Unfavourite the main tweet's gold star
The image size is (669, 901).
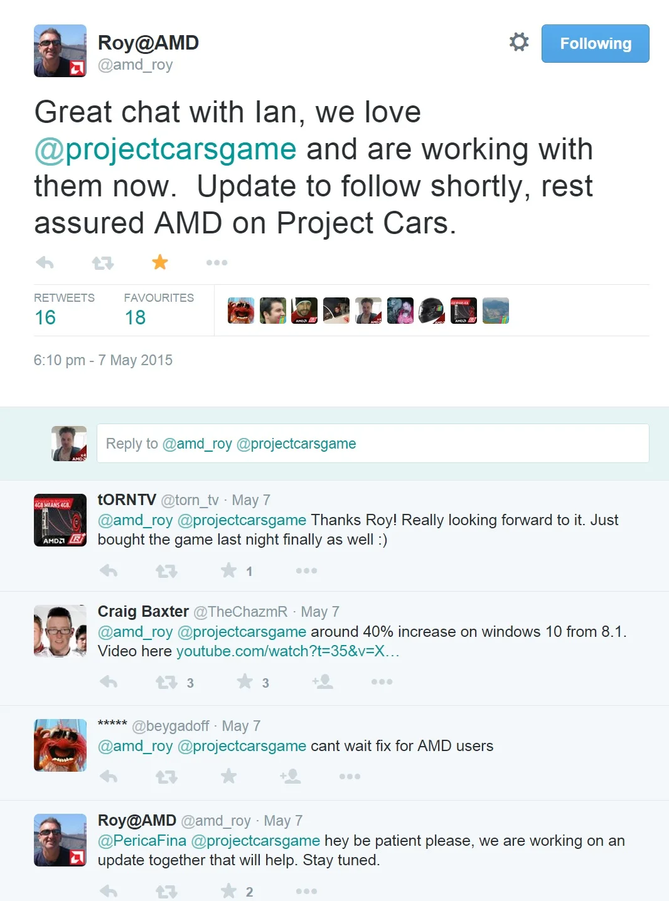(x=160, y=262)
